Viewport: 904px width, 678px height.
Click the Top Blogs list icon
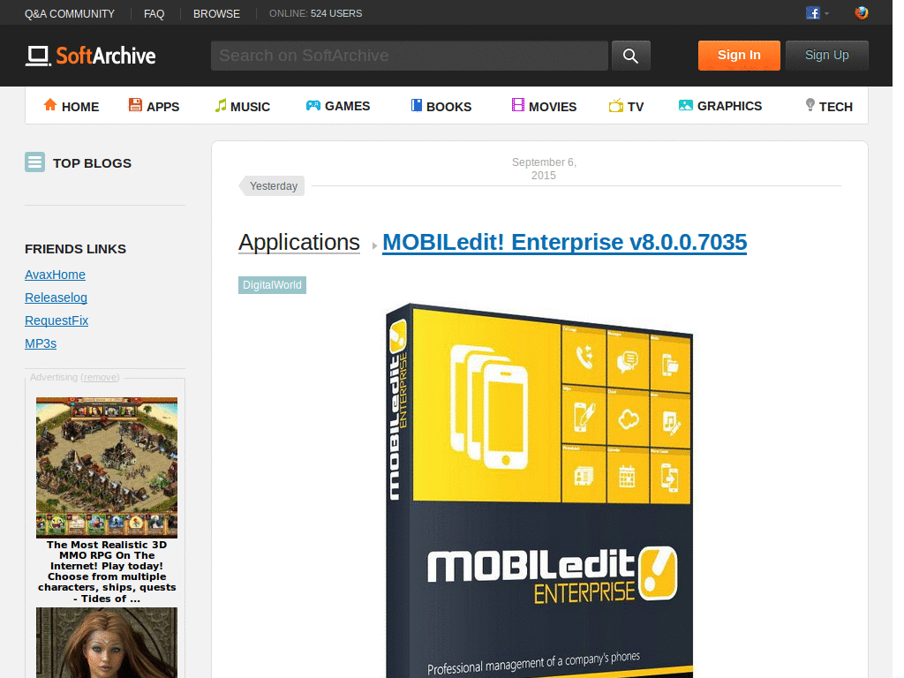(34, 162)
